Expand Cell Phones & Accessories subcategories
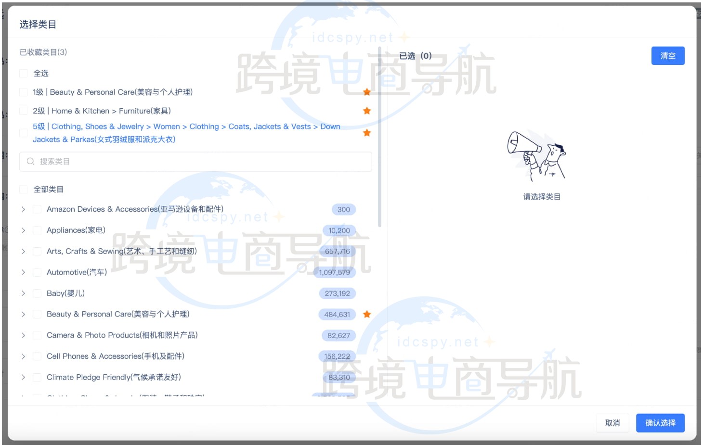Image resolution: width=703 pixels, height=445 pixels. pos(23,356)
